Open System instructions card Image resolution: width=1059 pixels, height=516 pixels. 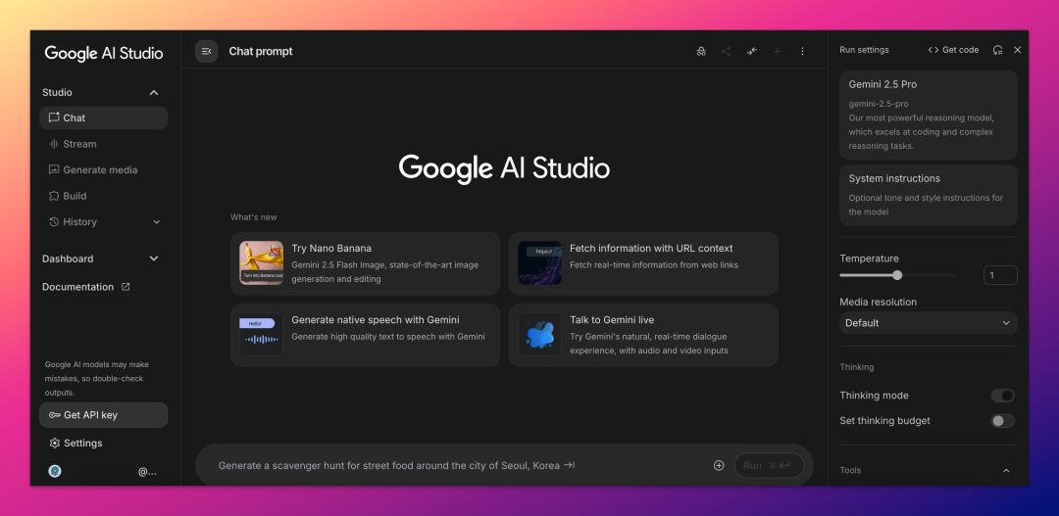pyautogui.click(x=928, y=195)
